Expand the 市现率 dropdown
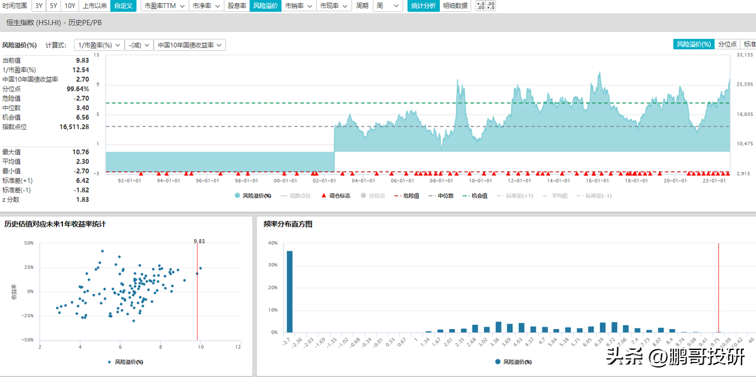Image resolution: width=756 pixels, height=377 pixels. 333,6
